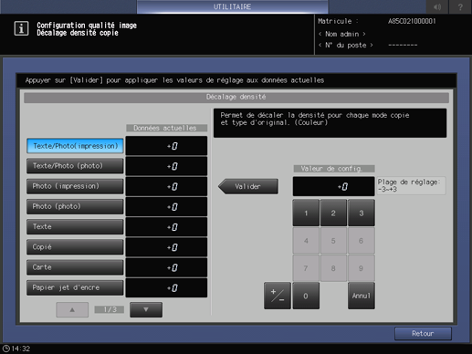Tap disabled keypad digit 9
The image size is (472, 354).
[x=362, y=268]
